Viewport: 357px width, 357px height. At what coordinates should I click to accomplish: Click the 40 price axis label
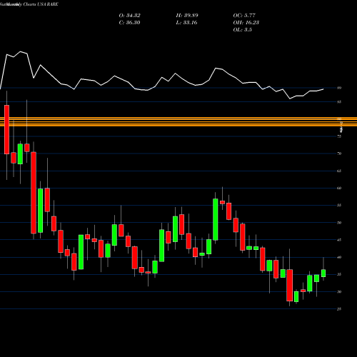pyautogui.click(x=339, y=257)
